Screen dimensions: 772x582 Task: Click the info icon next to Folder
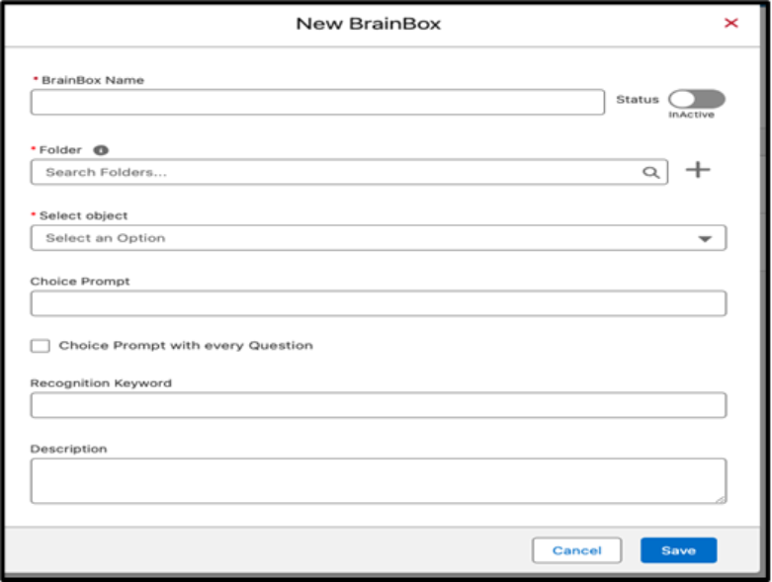pyautogui.click(x=100, y=150)
